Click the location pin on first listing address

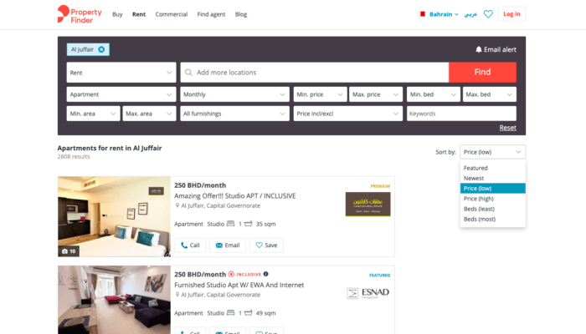point(177,205)
